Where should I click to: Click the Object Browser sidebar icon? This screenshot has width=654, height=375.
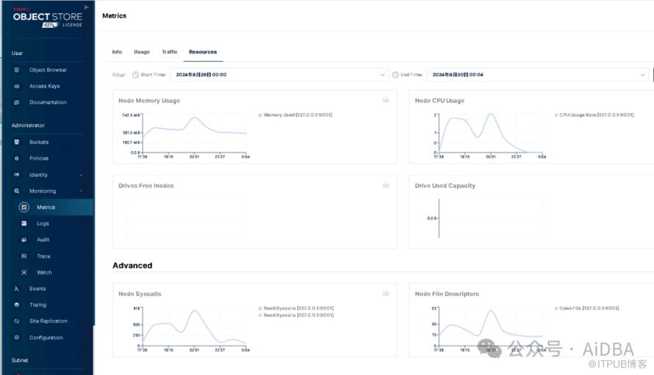(17, 70)
